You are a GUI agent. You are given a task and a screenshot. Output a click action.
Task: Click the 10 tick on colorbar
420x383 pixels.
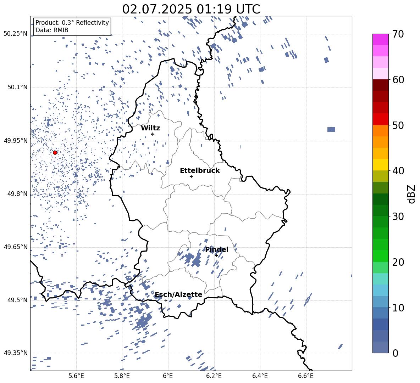(x=398, y=307)
